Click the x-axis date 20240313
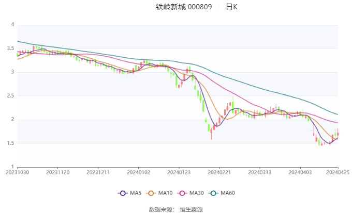Screen dimensions: 352x213 (260, 172)
